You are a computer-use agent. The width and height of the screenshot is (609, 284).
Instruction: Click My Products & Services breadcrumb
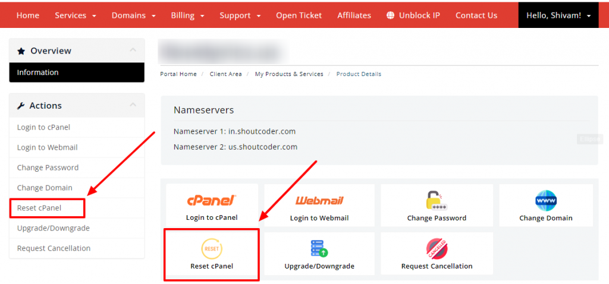click(289, 74)
